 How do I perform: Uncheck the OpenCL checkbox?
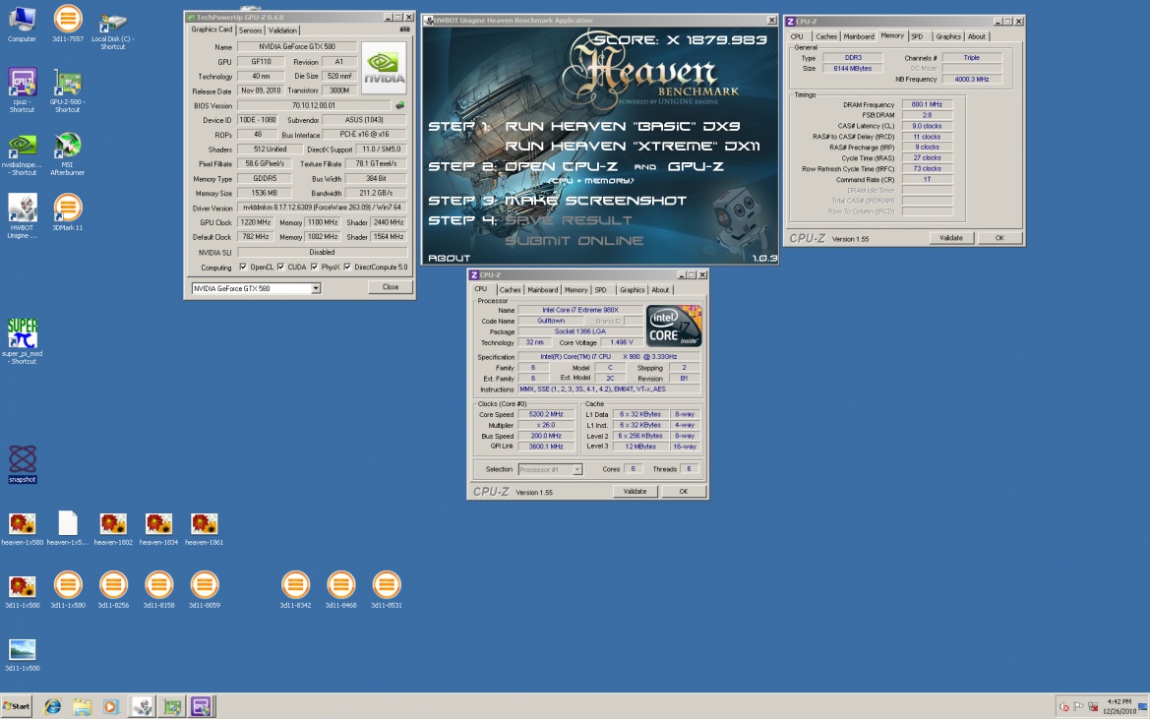click(243, 267)
